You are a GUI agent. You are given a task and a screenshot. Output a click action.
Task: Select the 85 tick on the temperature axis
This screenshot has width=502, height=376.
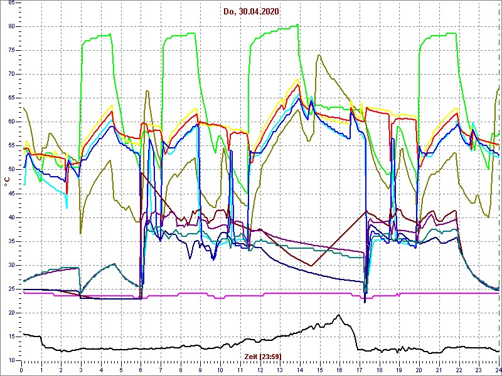11,3
